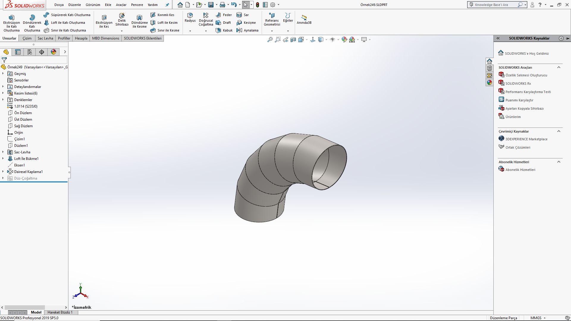Collapse Abonelik Hizmetleri section
571x321 pixels.
(559, 162)
